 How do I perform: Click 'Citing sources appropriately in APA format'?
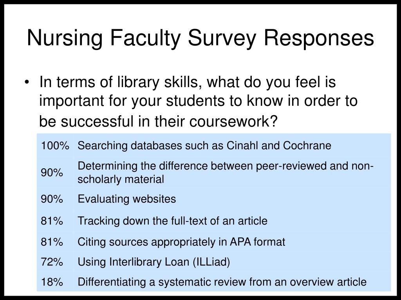[181, 242]
